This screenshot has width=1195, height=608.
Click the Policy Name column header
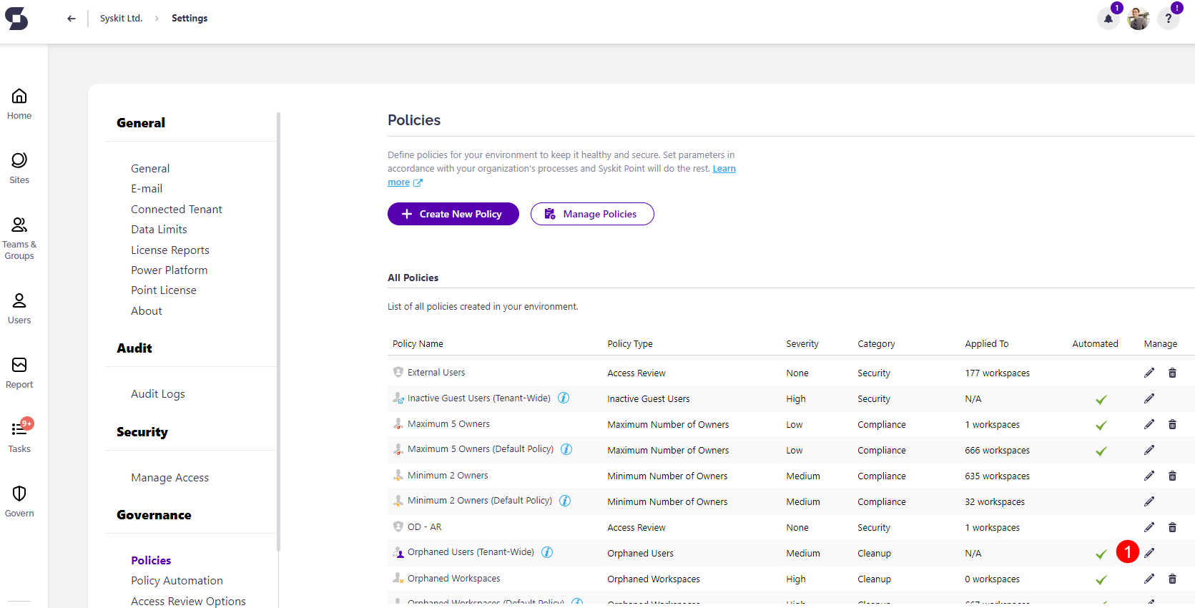click(x=418, y=344)
